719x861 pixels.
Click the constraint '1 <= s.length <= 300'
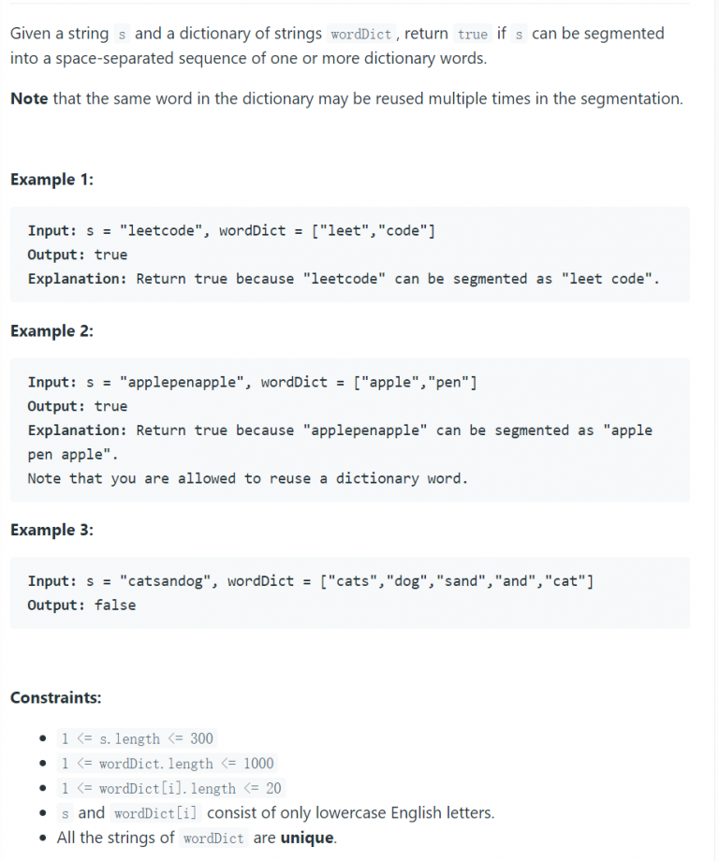coord(137,738)
